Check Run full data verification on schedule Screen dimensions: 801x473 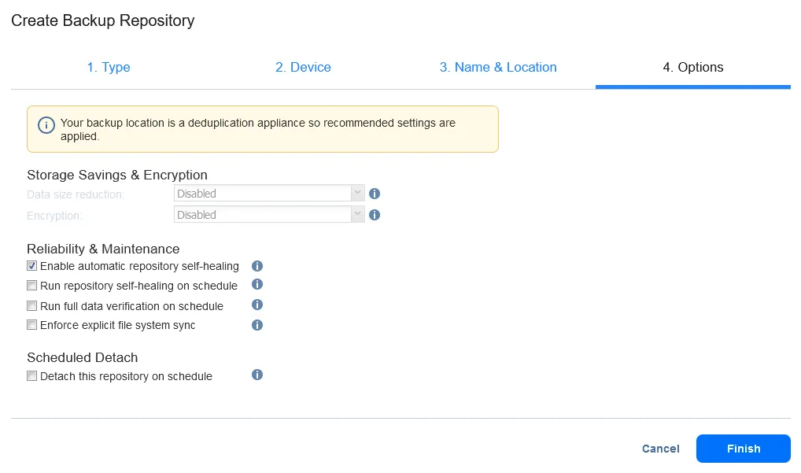tap(32, 306)
